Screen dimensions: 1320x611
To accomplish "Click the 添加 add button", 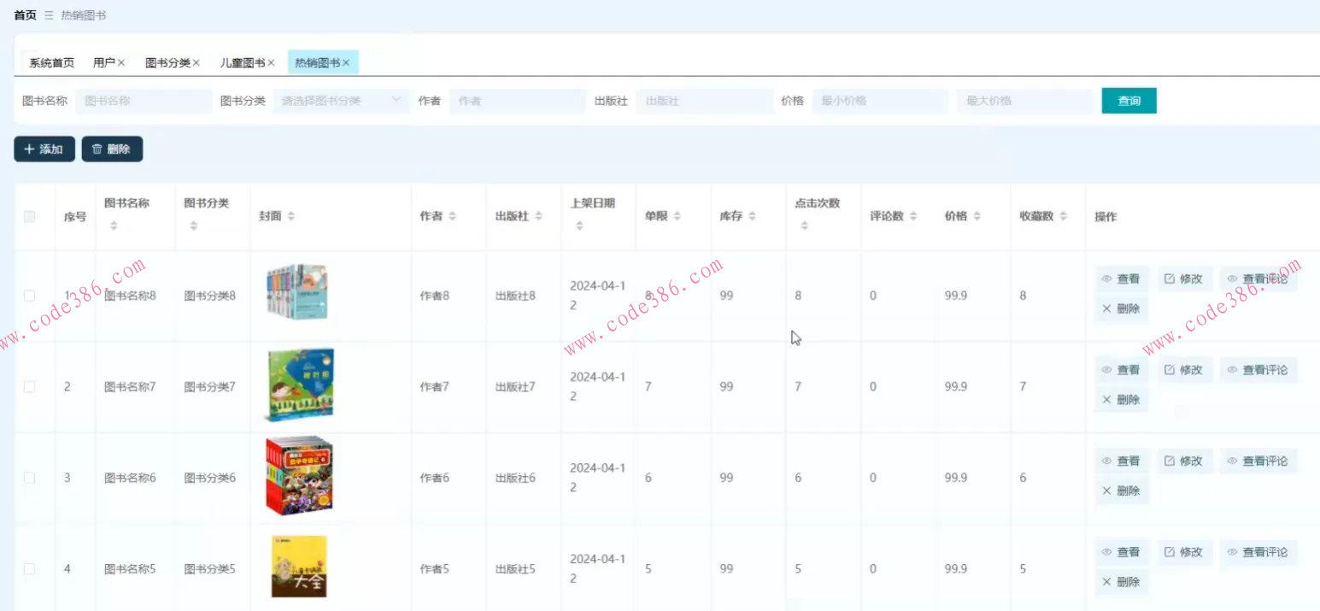I will (44, 149).
